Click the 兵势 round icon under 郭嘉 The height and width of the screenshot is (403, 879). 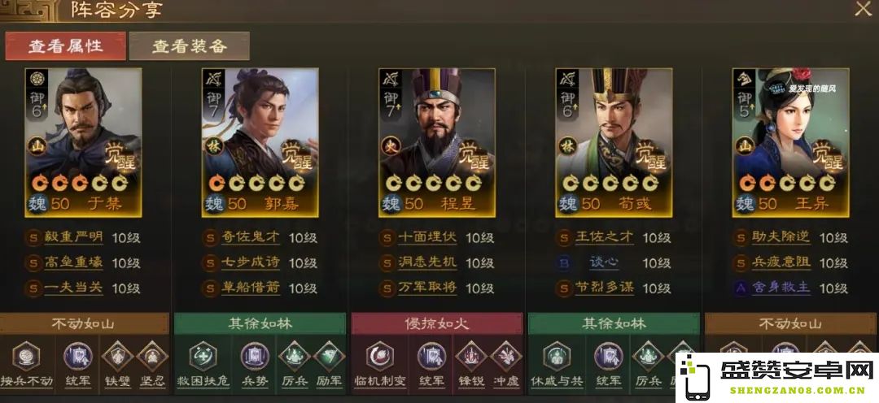255,357
